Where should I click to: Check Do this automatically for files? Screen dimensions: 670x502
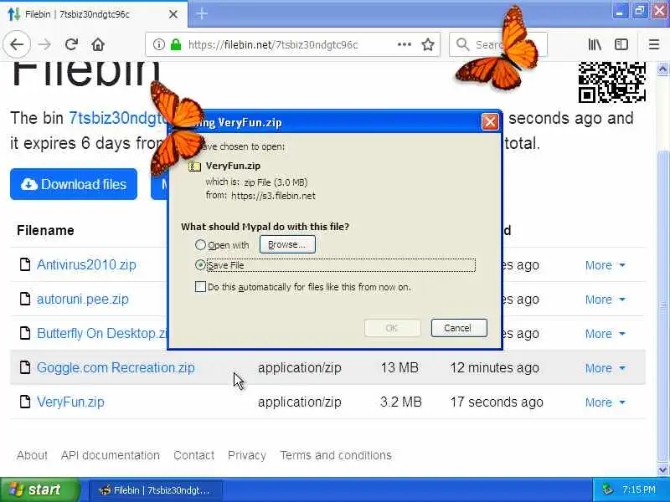click(x=200, y=286)
